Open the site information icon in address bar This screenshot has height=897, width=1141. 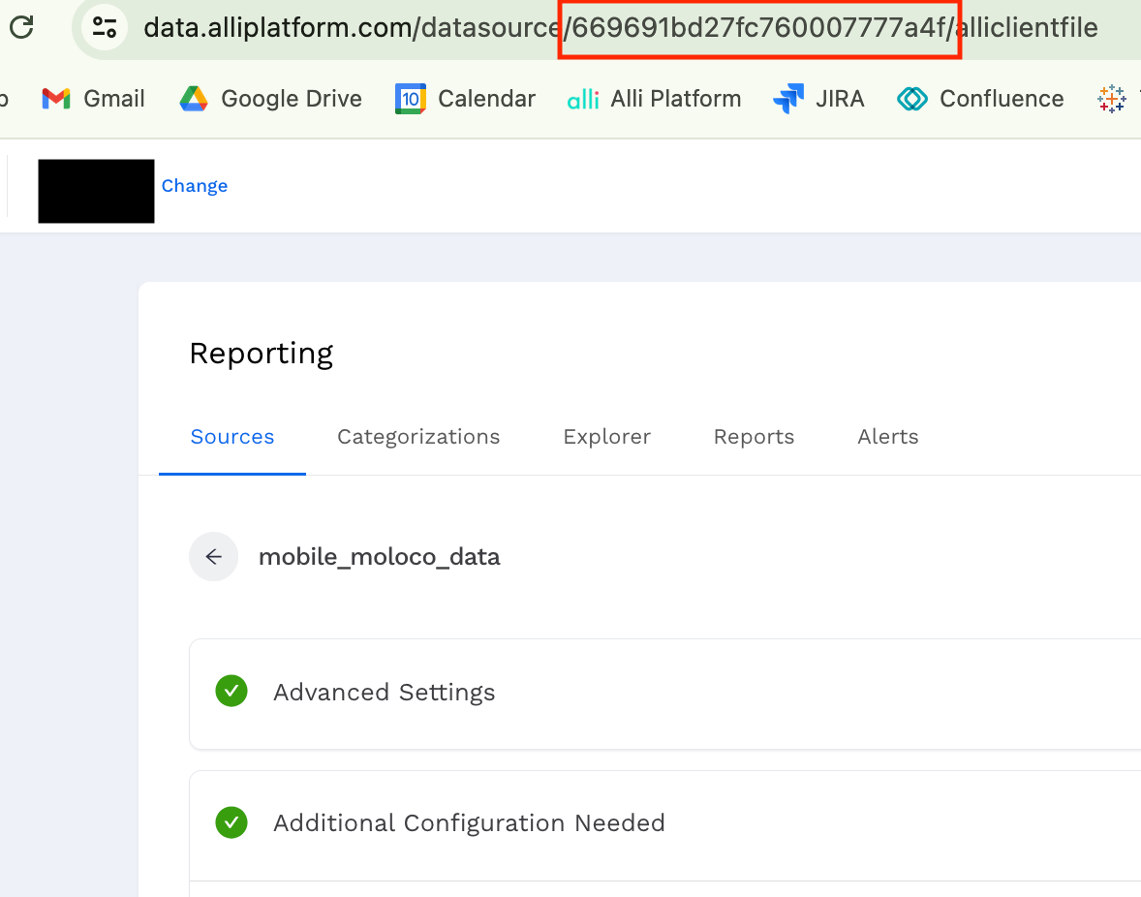point(105,27)
